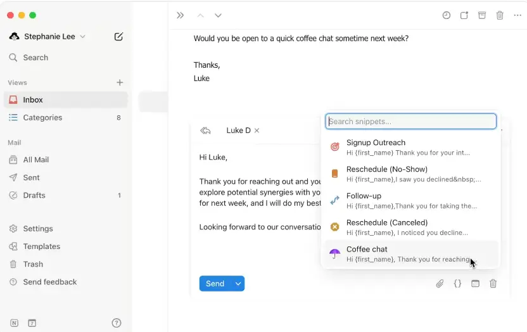Click the archive icon in top toolbar
This screenshot has height=332, width=527.
pyautogui.click(x=482, y=15)
